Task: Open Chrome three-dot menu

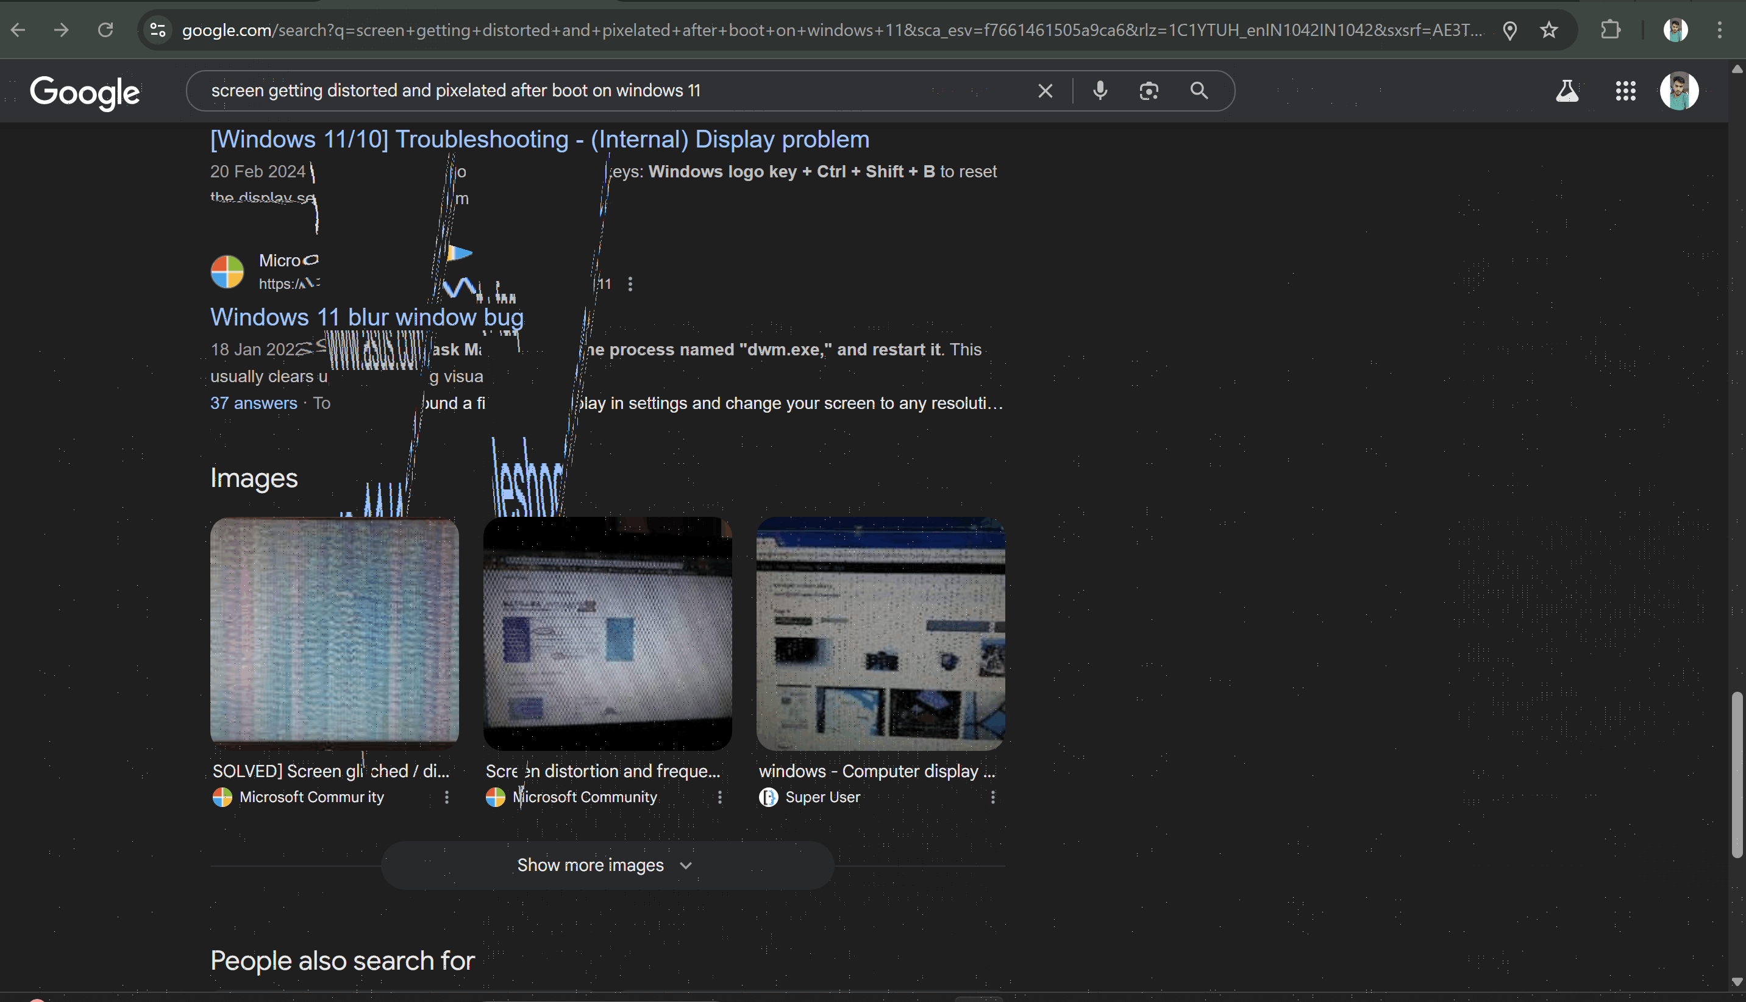Action: [1719, 30]
